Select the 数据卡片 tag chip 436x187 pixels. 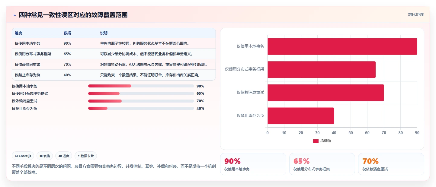pyautogui.click(x=86, y=156)
